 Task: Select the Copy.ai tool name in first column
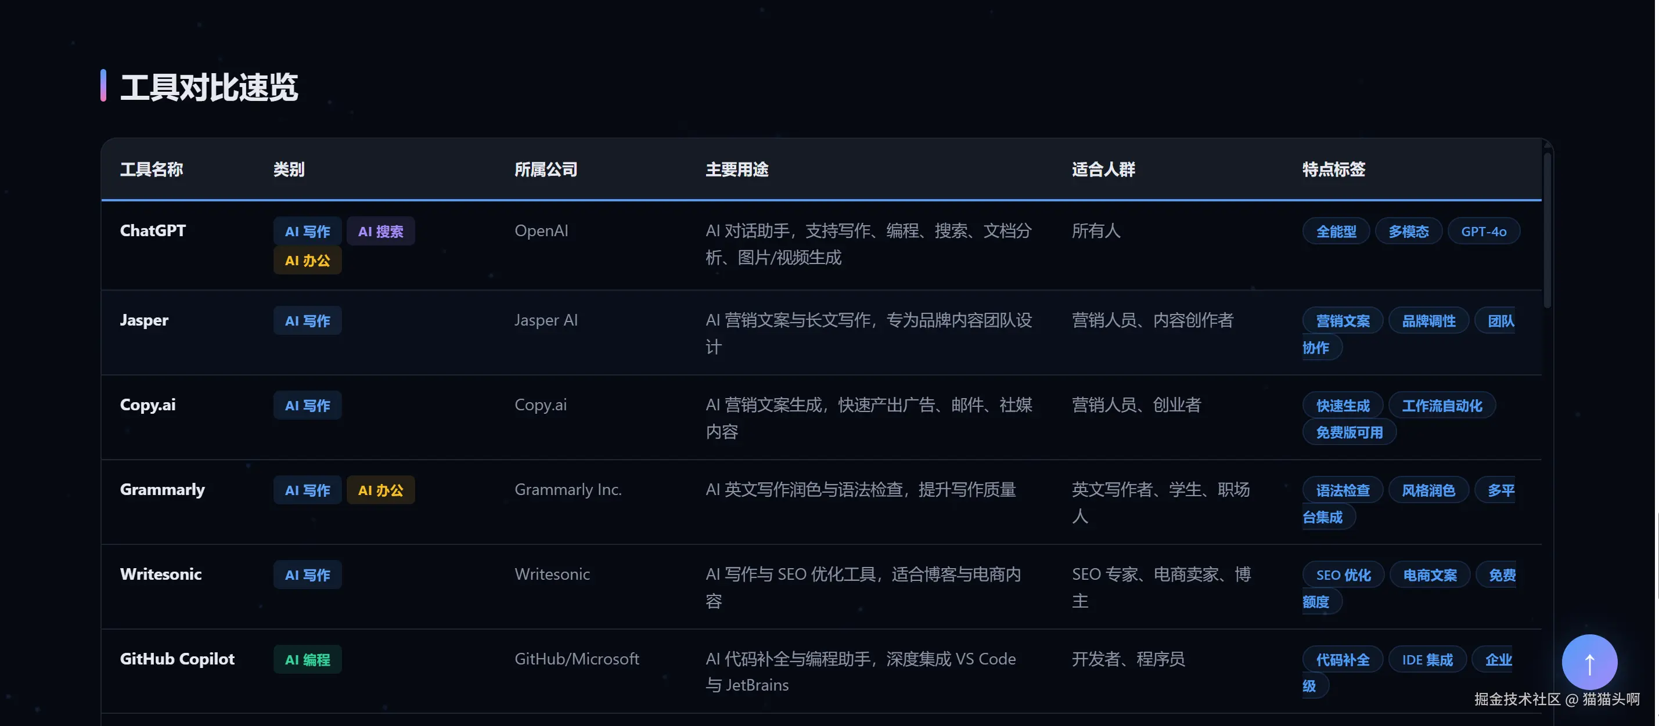(x=147, y=405)
